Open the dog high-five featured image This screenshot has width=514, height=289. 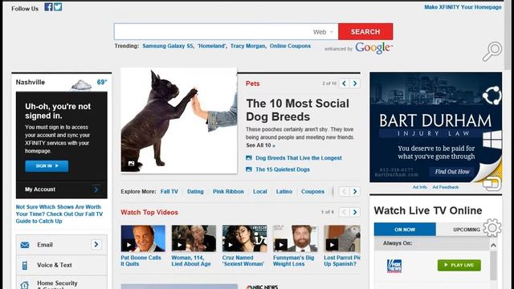point(178,120)
